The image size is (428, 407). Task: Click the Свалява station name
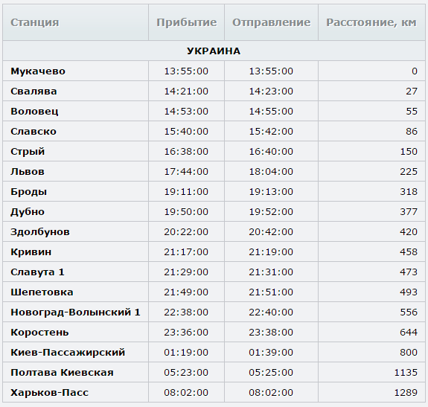[33, 91]
